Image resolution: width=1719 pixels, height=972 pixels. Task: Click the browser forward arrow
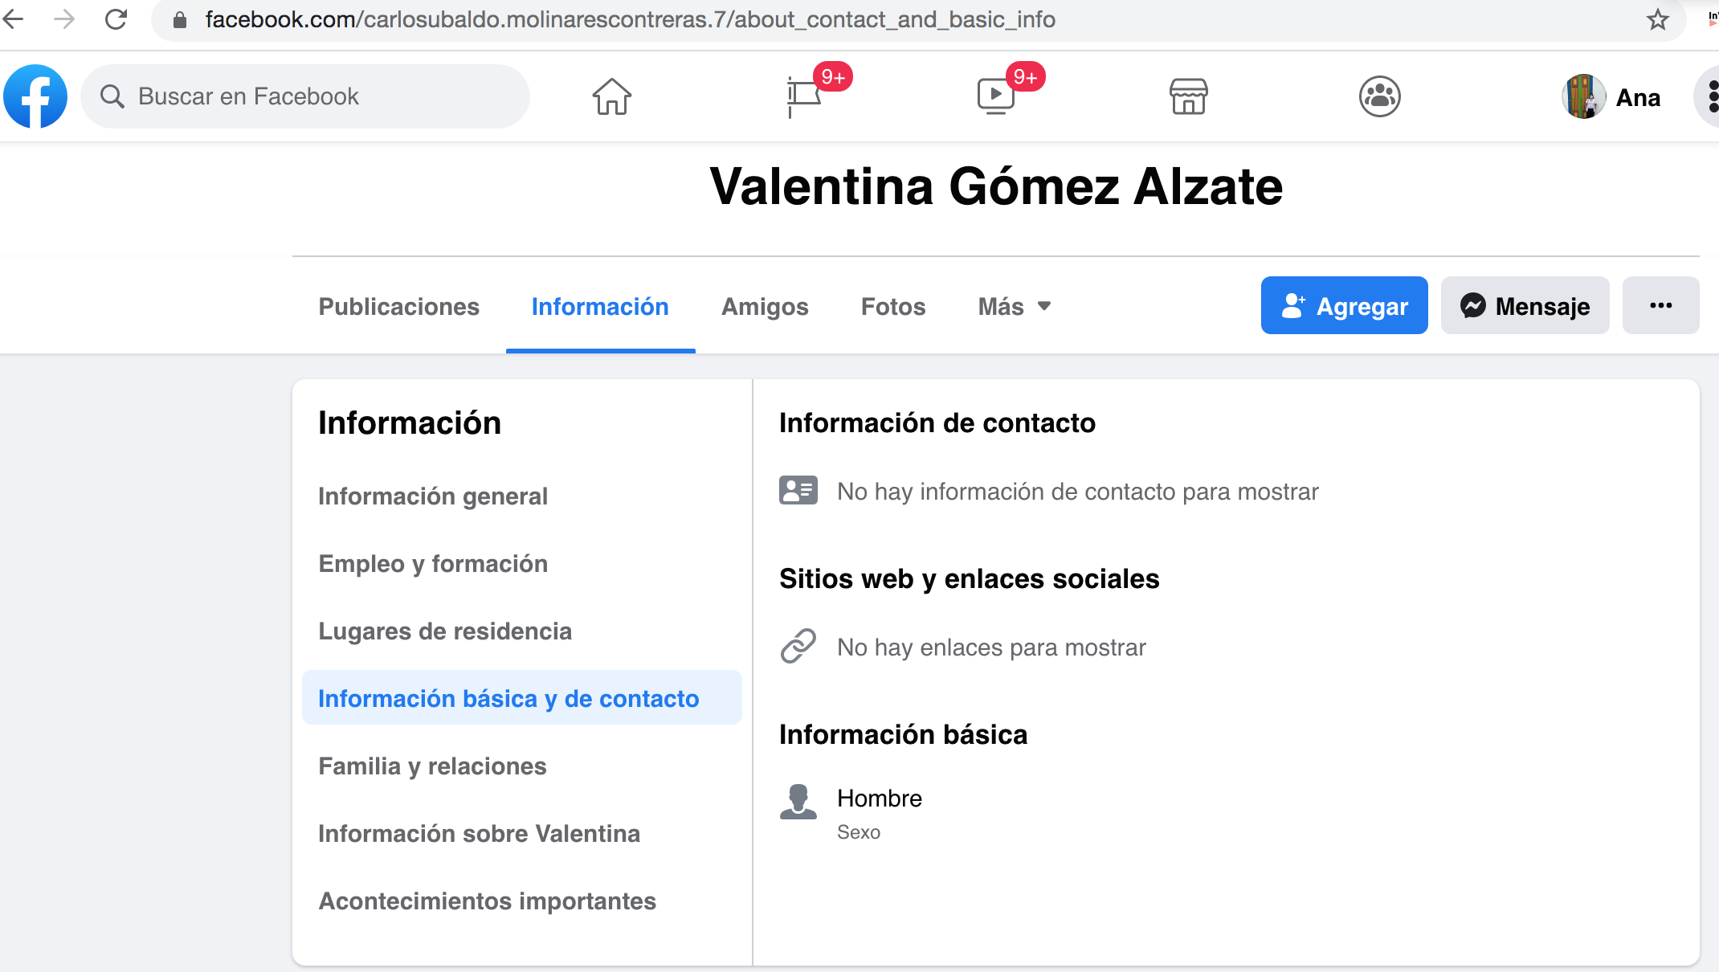(x=64, y=19)
